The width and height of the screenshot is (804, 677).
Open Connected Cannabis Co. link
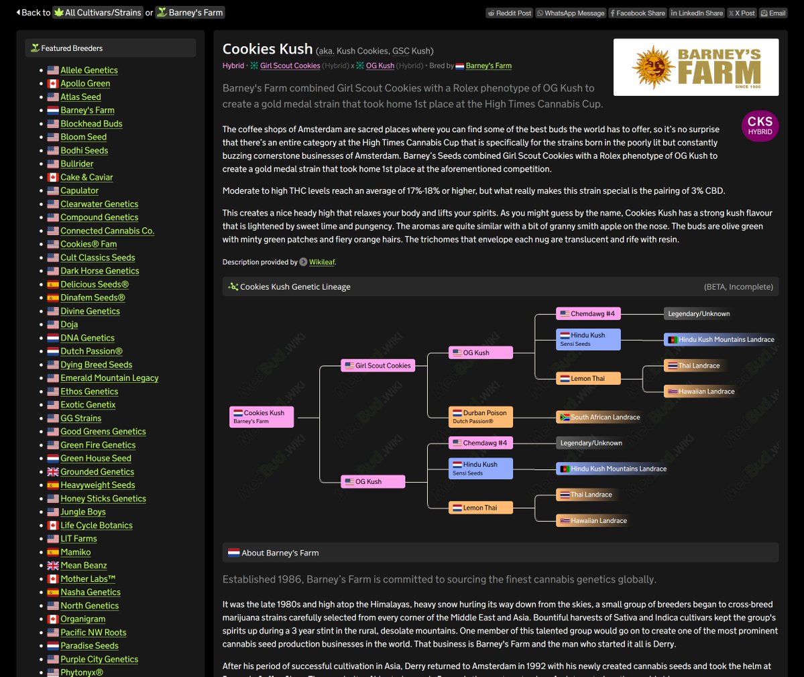coord(107,231)
